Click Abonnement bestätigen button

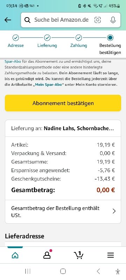(x=63, y=103)
